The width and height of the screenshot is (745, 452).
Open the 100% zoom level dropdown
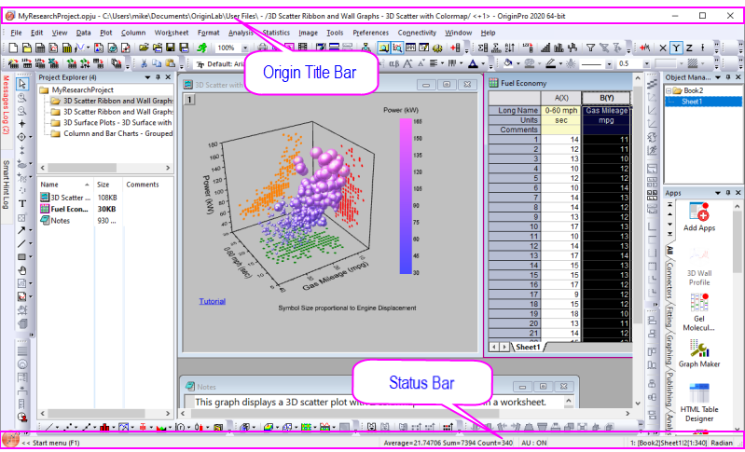[x=245, y=48]
